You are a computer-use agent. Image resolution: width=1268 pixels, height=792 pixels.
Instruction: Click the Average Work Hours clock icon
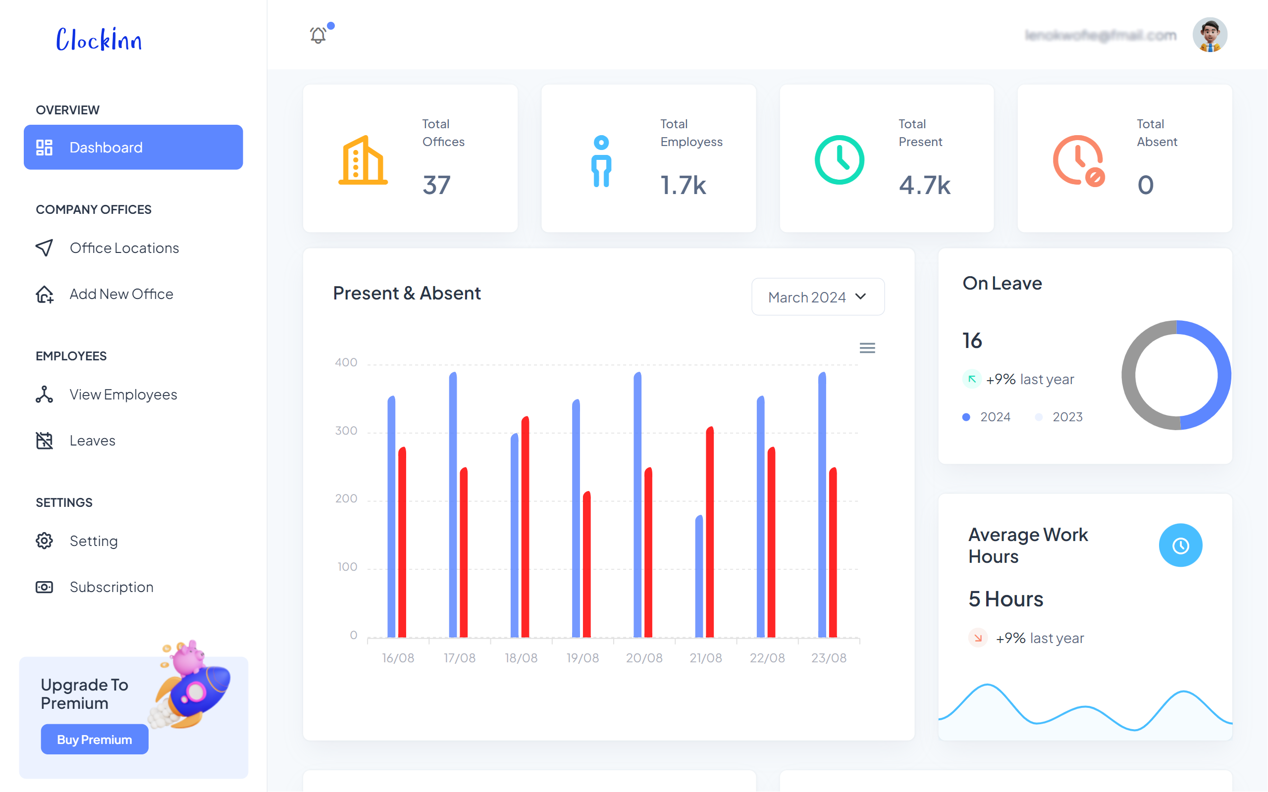[x=1180, y=545]
